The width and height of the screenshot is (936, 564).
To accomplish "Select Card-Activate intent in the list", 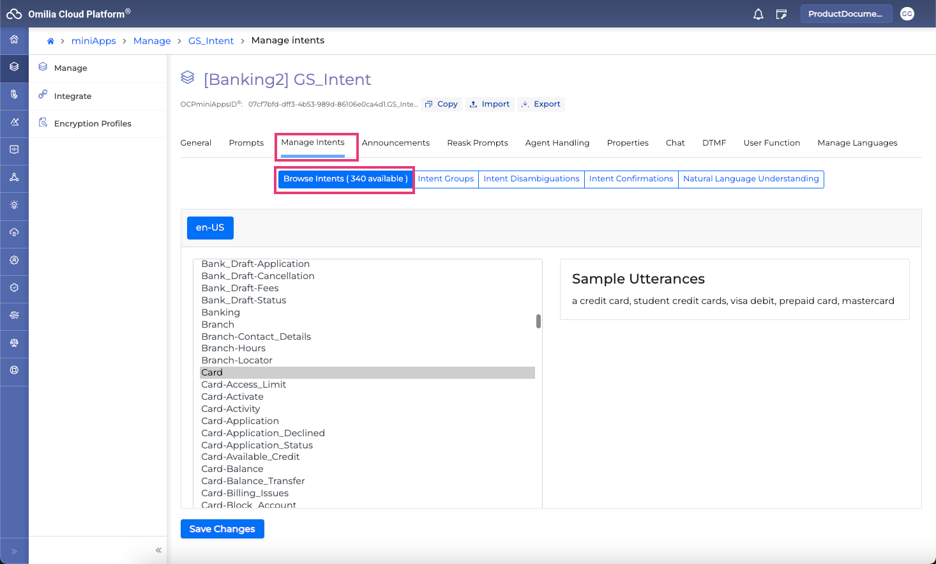I will (x=232, y=397).
